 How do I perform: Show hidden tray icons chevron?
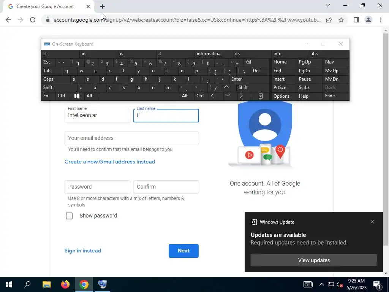321,284
